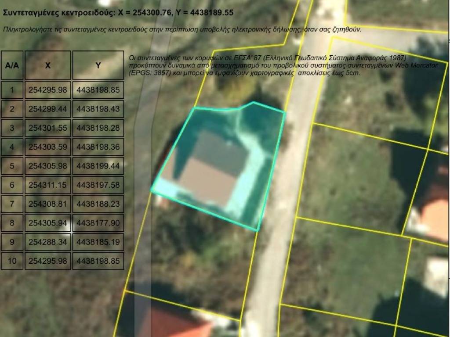This screenshot has height=337, width=450.
Task: Select X coordinate 254311.15 in row 6
Action: click(x=47, y=185)
